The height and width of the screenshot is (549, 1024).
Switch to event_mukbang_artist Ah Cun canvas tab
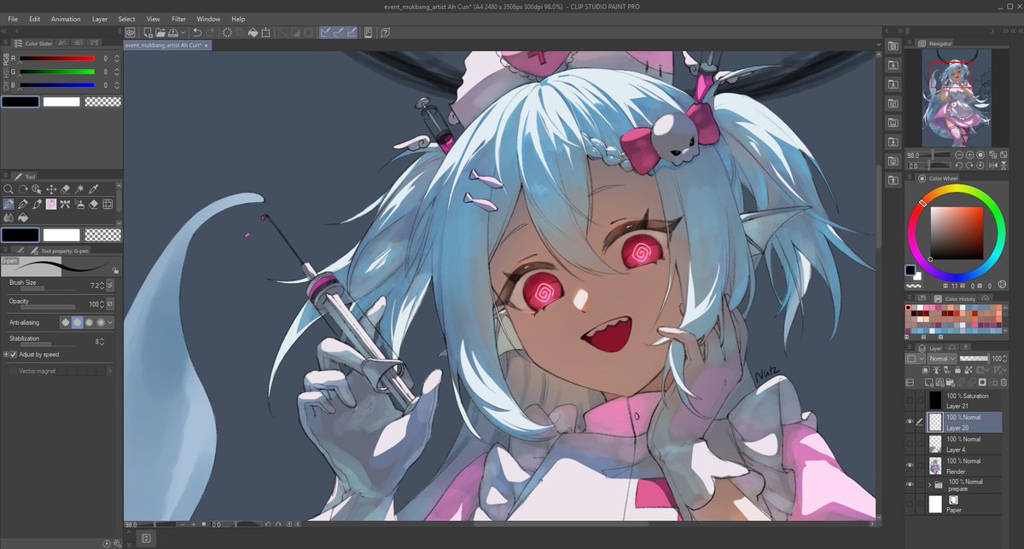coord(166,45)
